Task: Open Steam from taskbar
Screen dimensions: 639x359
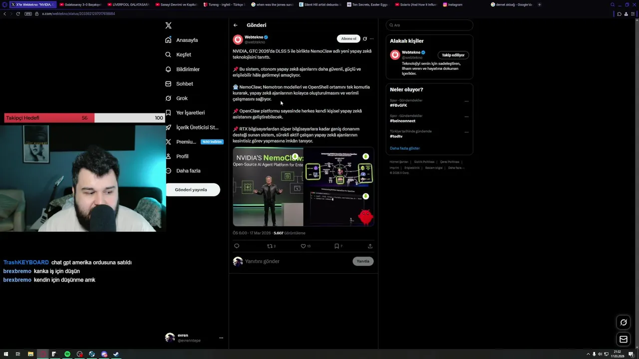Action: (116, 354)
